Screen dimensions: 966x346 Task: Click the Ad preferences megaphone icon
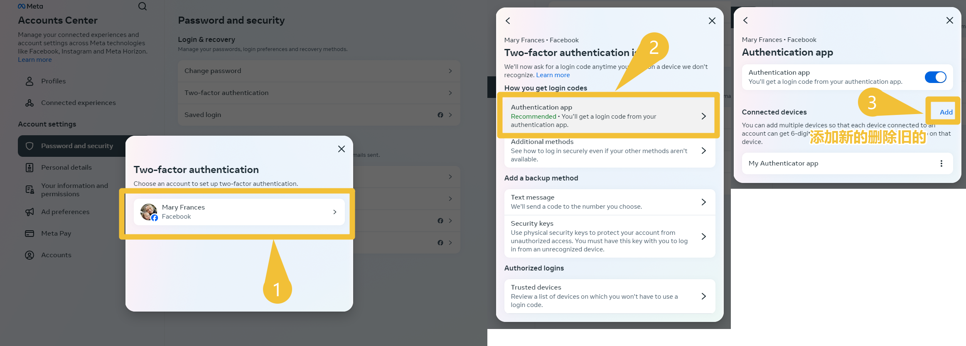pyautogui.click(x=29, y=212)
